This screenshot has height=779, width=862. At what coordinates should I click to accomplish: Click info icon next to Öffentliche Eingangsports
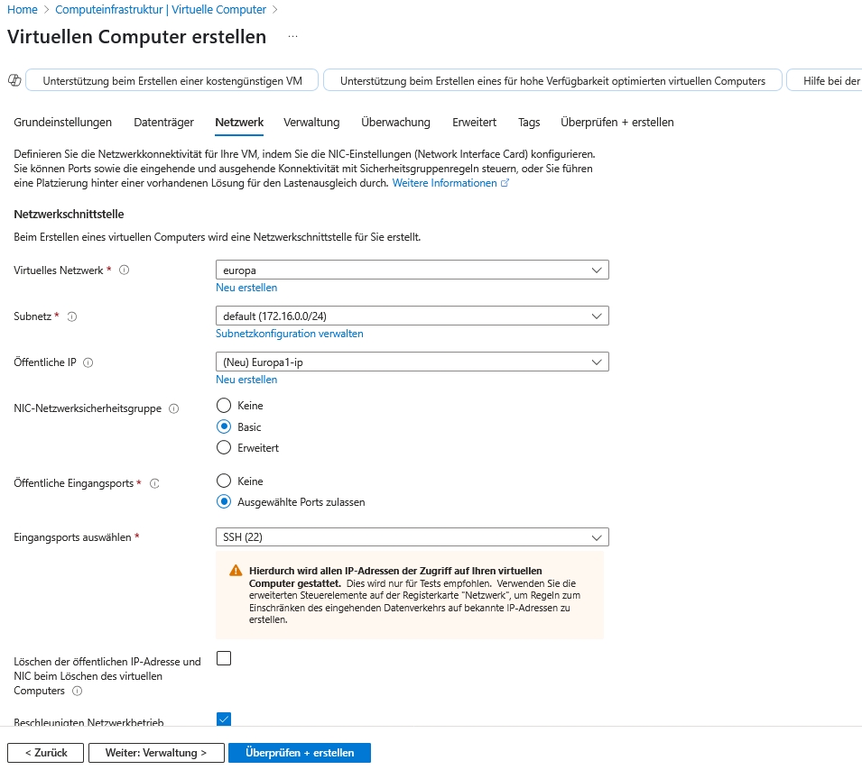(x=154, y=483)
